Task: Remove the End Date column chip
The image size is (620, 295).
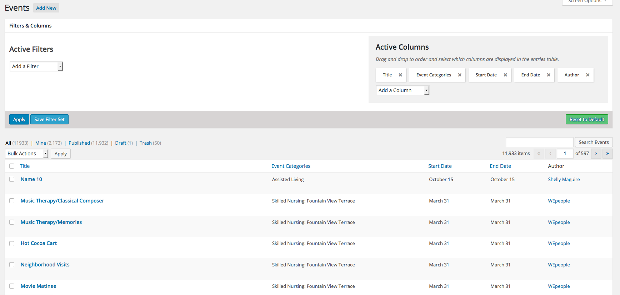Action: coord(549,75)
